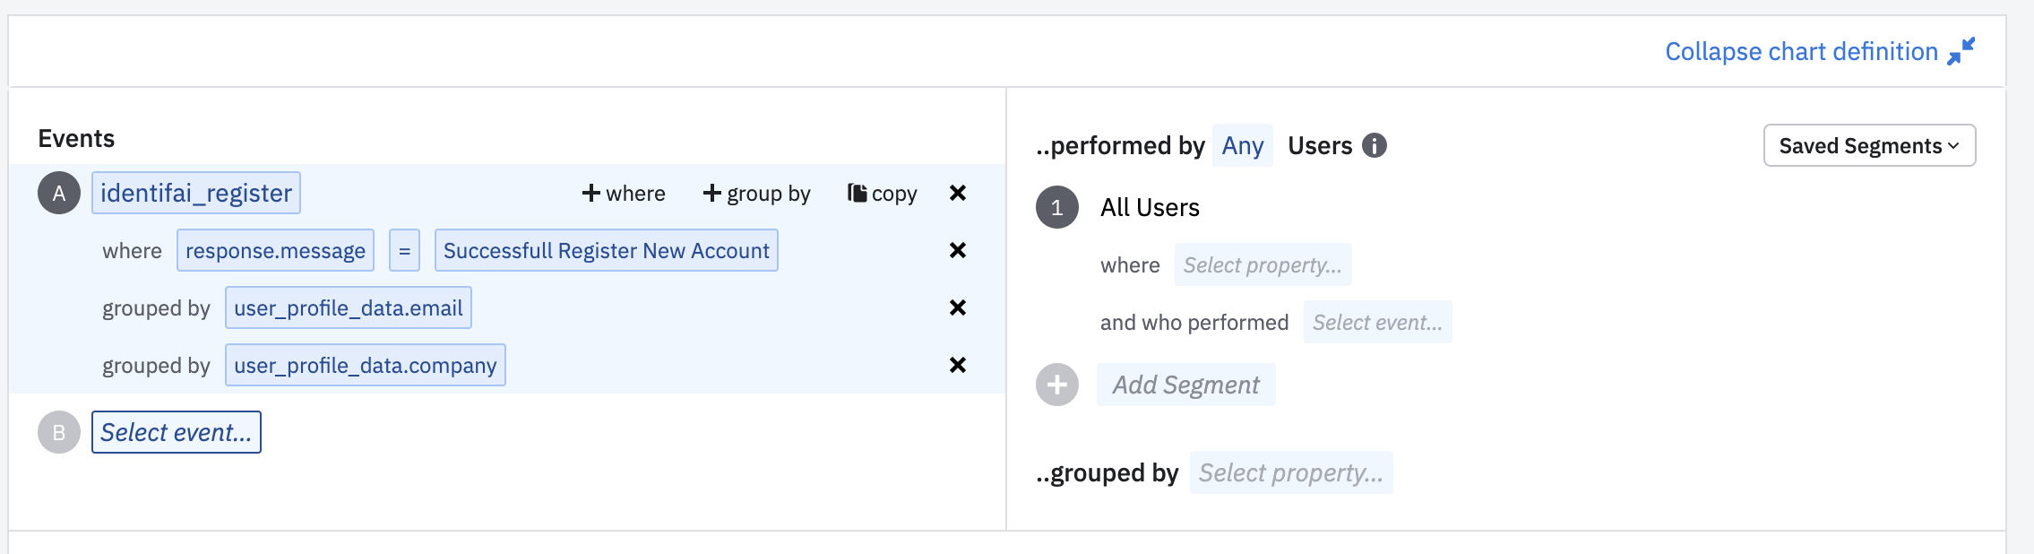Edit the Successfull Register New Account value
The width and height of the screenshot is (2034, 554).
coord(606,251)
